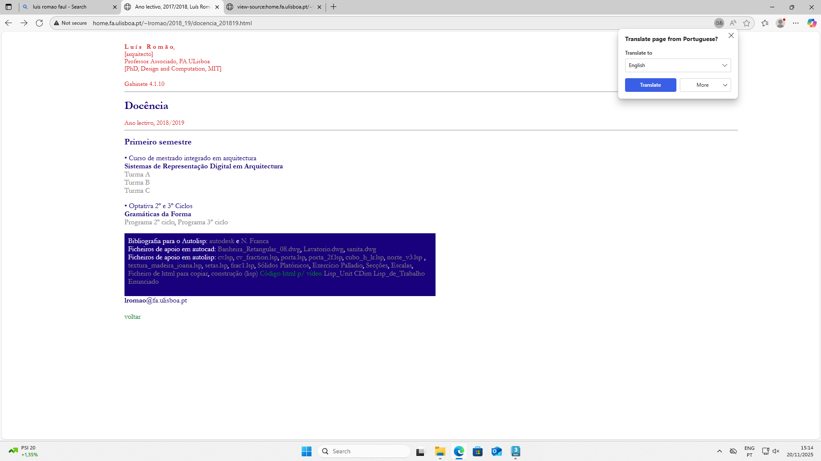
Task: Open Read aloud from the address bar
Action: click(x=733, y=23)
